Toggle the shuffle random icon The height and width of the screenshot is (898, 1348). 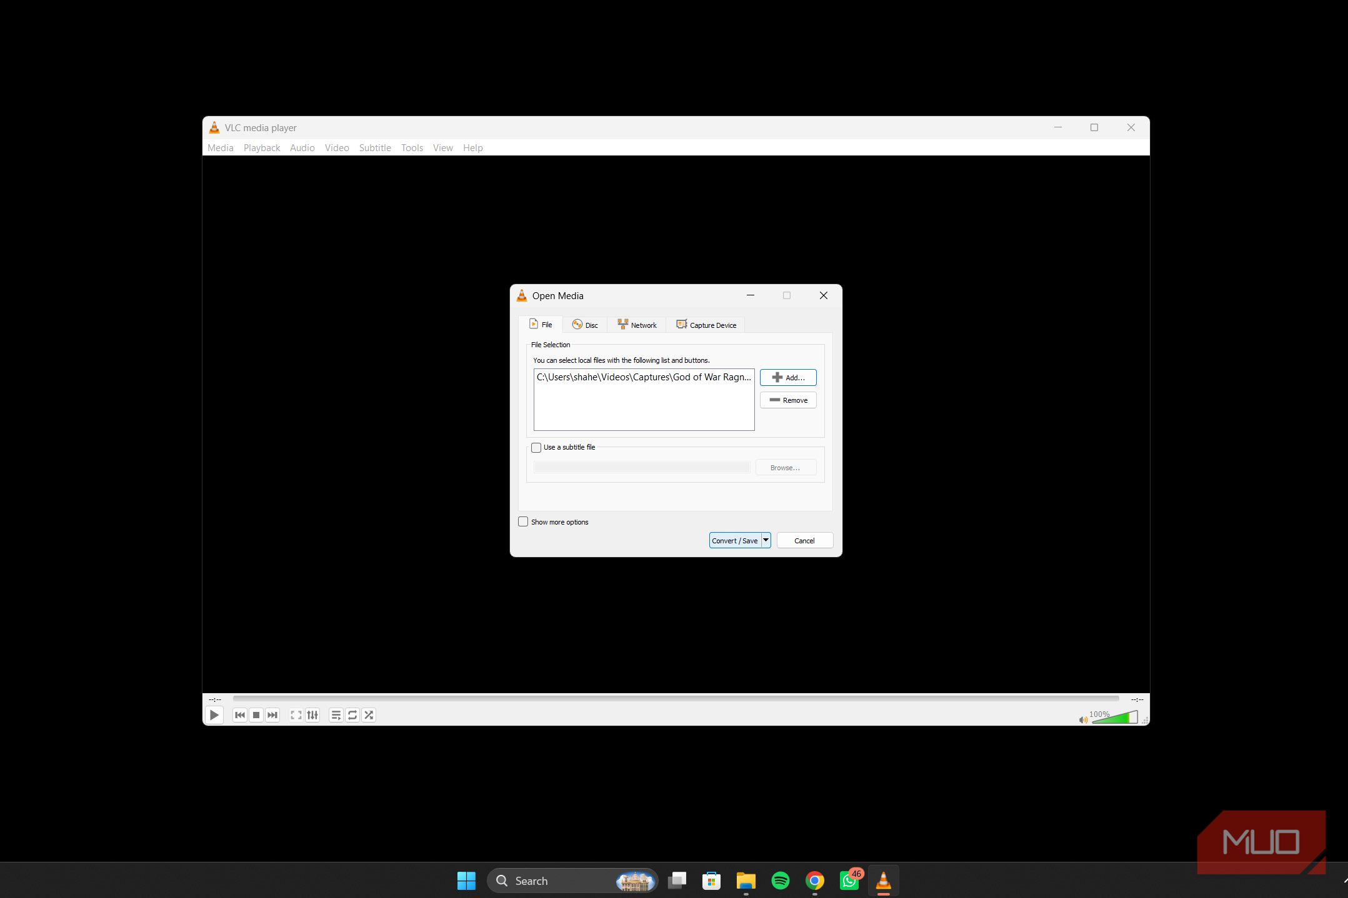[369, 715]
